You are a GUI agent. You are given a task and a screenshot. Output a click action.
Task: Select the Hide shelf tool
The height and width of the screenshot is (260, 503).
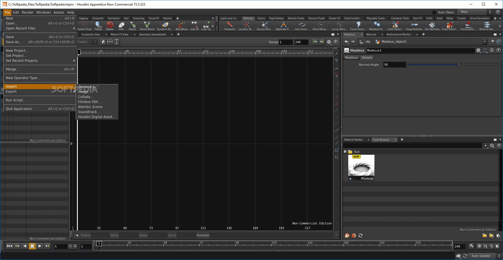[121, 26]
